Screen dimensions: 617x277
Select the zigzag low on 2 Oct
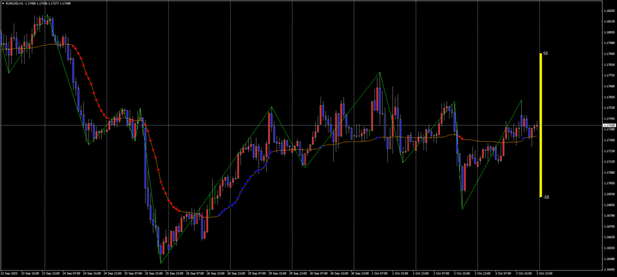[462, 209]
